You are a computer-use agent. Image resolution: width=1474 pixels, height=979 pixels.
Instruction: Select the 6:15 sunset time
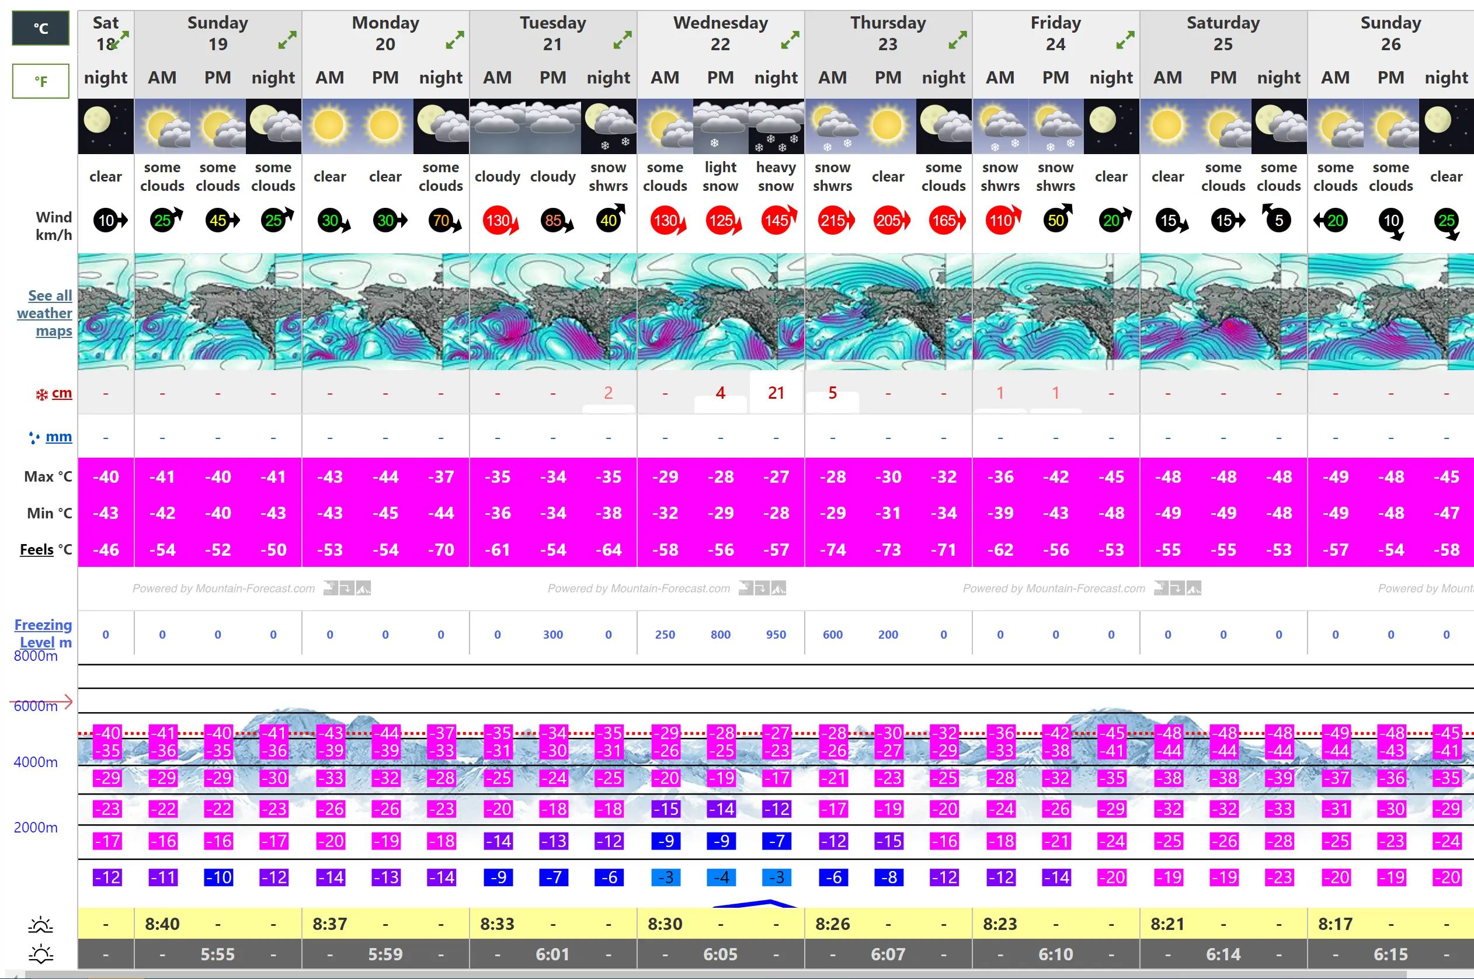[x=1391, y=954]
